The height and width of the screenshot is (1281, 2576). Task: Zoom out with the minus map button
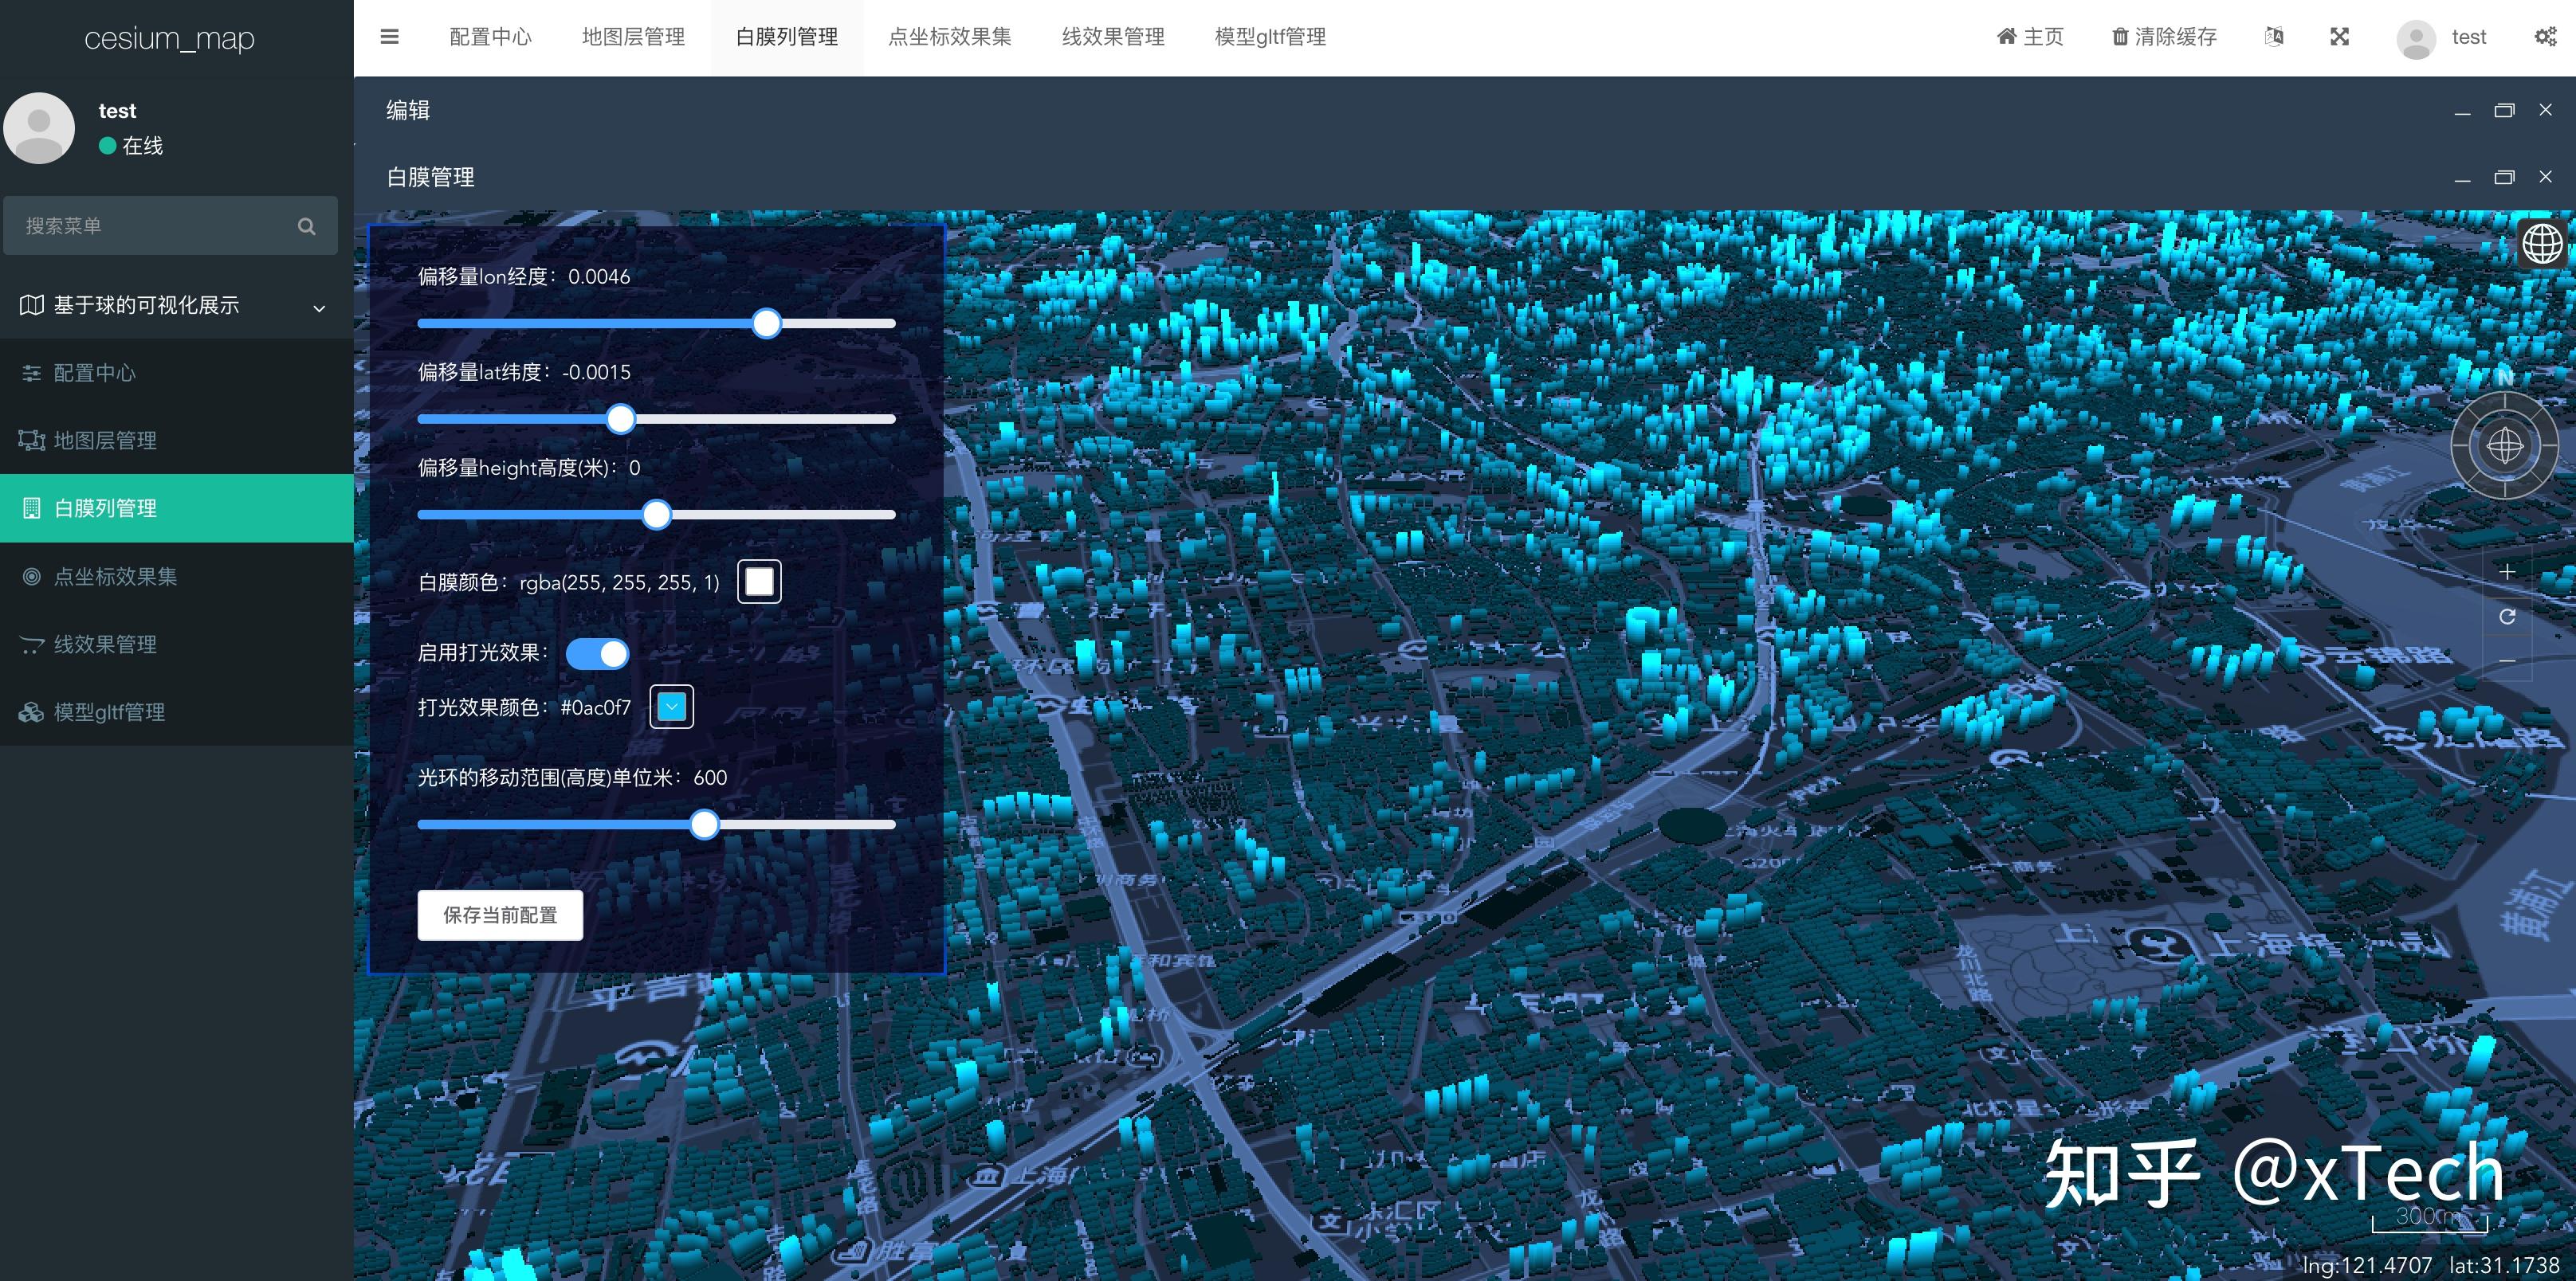(2507, 660)
